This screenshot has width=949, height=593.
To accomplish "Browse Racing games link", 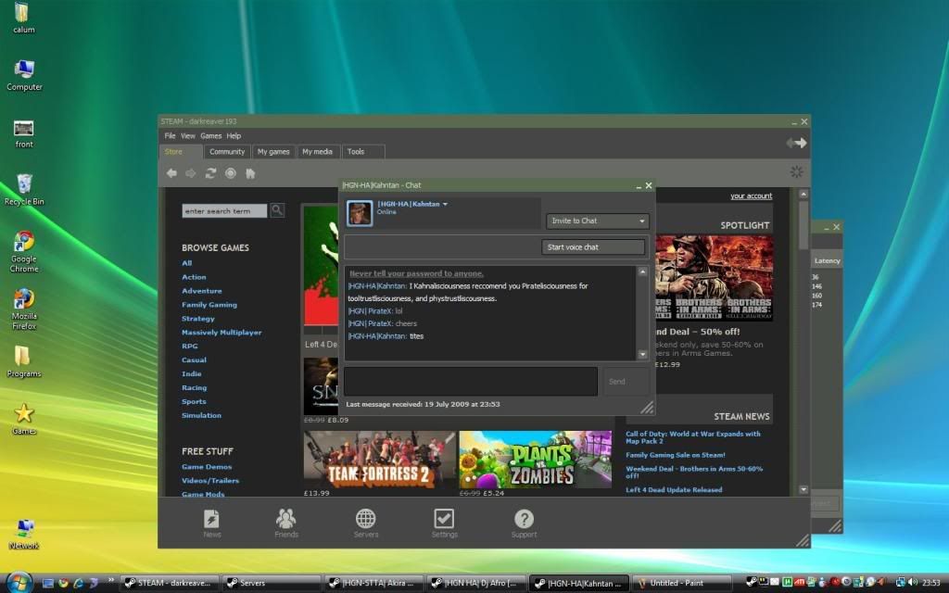I will pyautogui.click(x=194, y=388).
